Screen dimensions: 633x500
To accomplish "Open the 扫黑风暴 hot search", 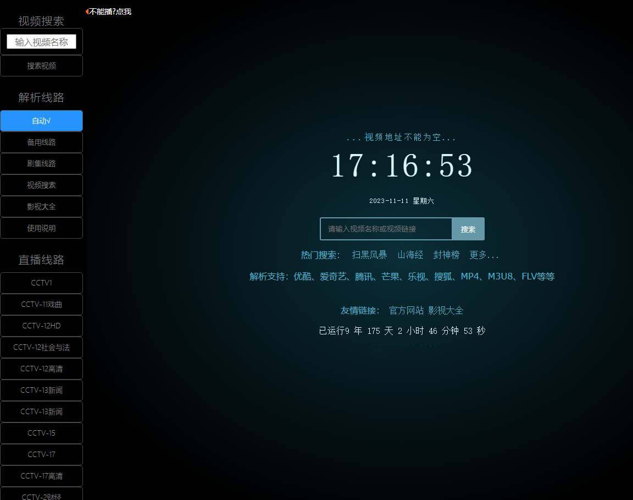I will (369, 255).
